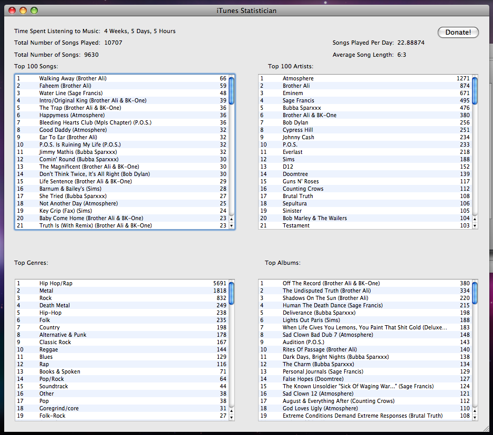Click the Top 100 Songs scrollbar thumb
The width and height of the screenshot is (493, 435).
coord(232,90)
